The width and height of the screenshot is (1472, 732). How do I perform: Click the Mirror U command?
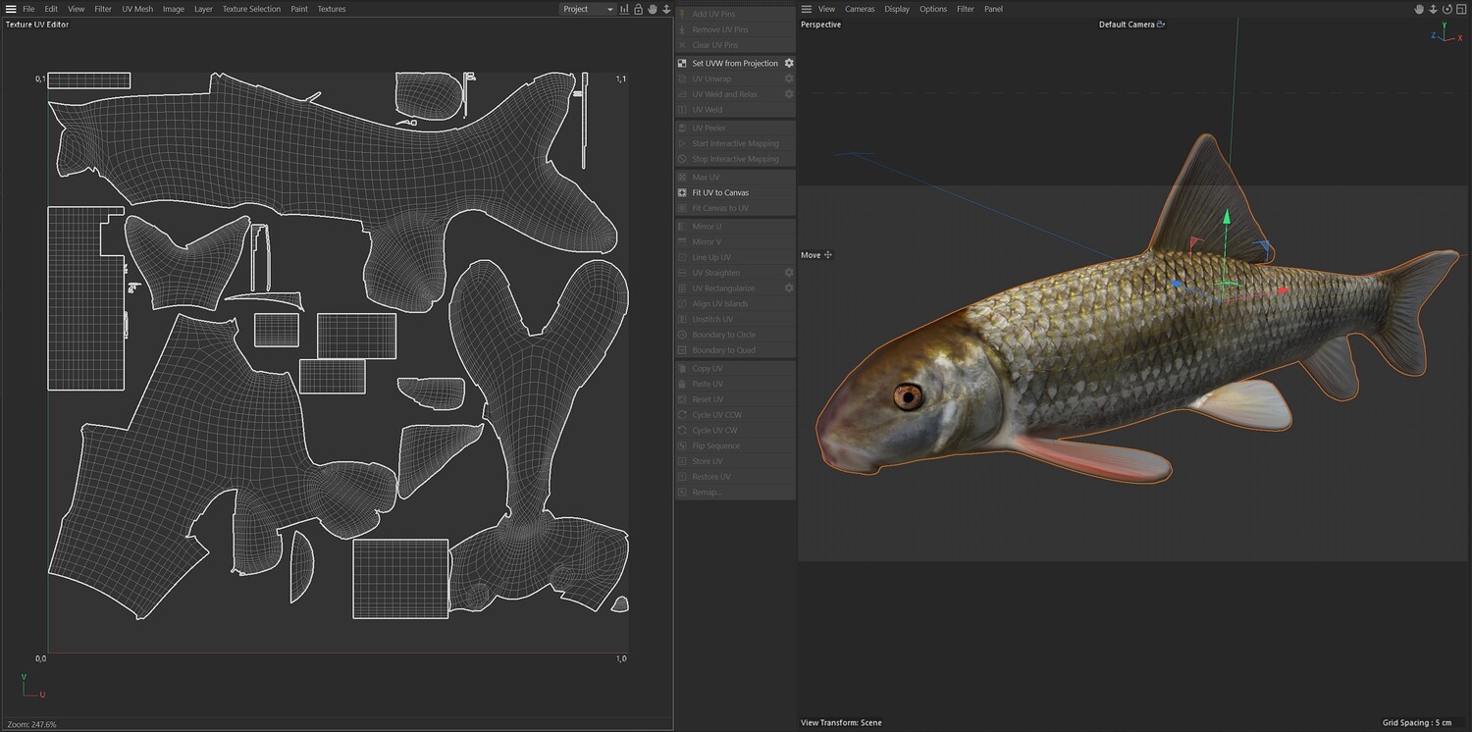click(735, 226)
